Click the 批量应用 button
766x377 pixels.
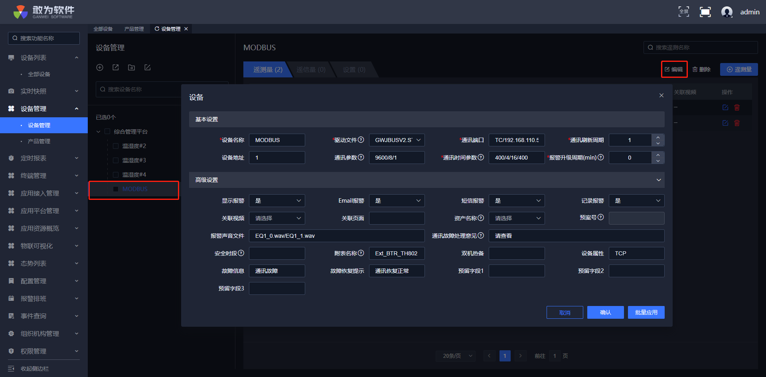[646, 312]
